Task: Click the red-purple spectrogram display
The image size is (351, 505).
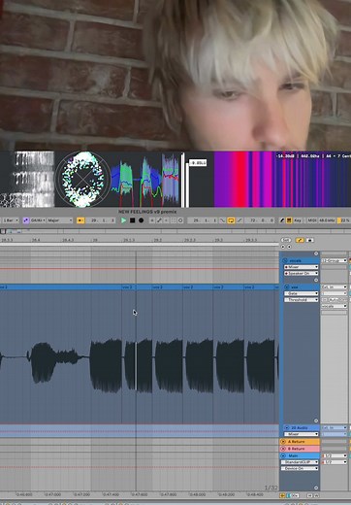Action: (x=282, y=179)
